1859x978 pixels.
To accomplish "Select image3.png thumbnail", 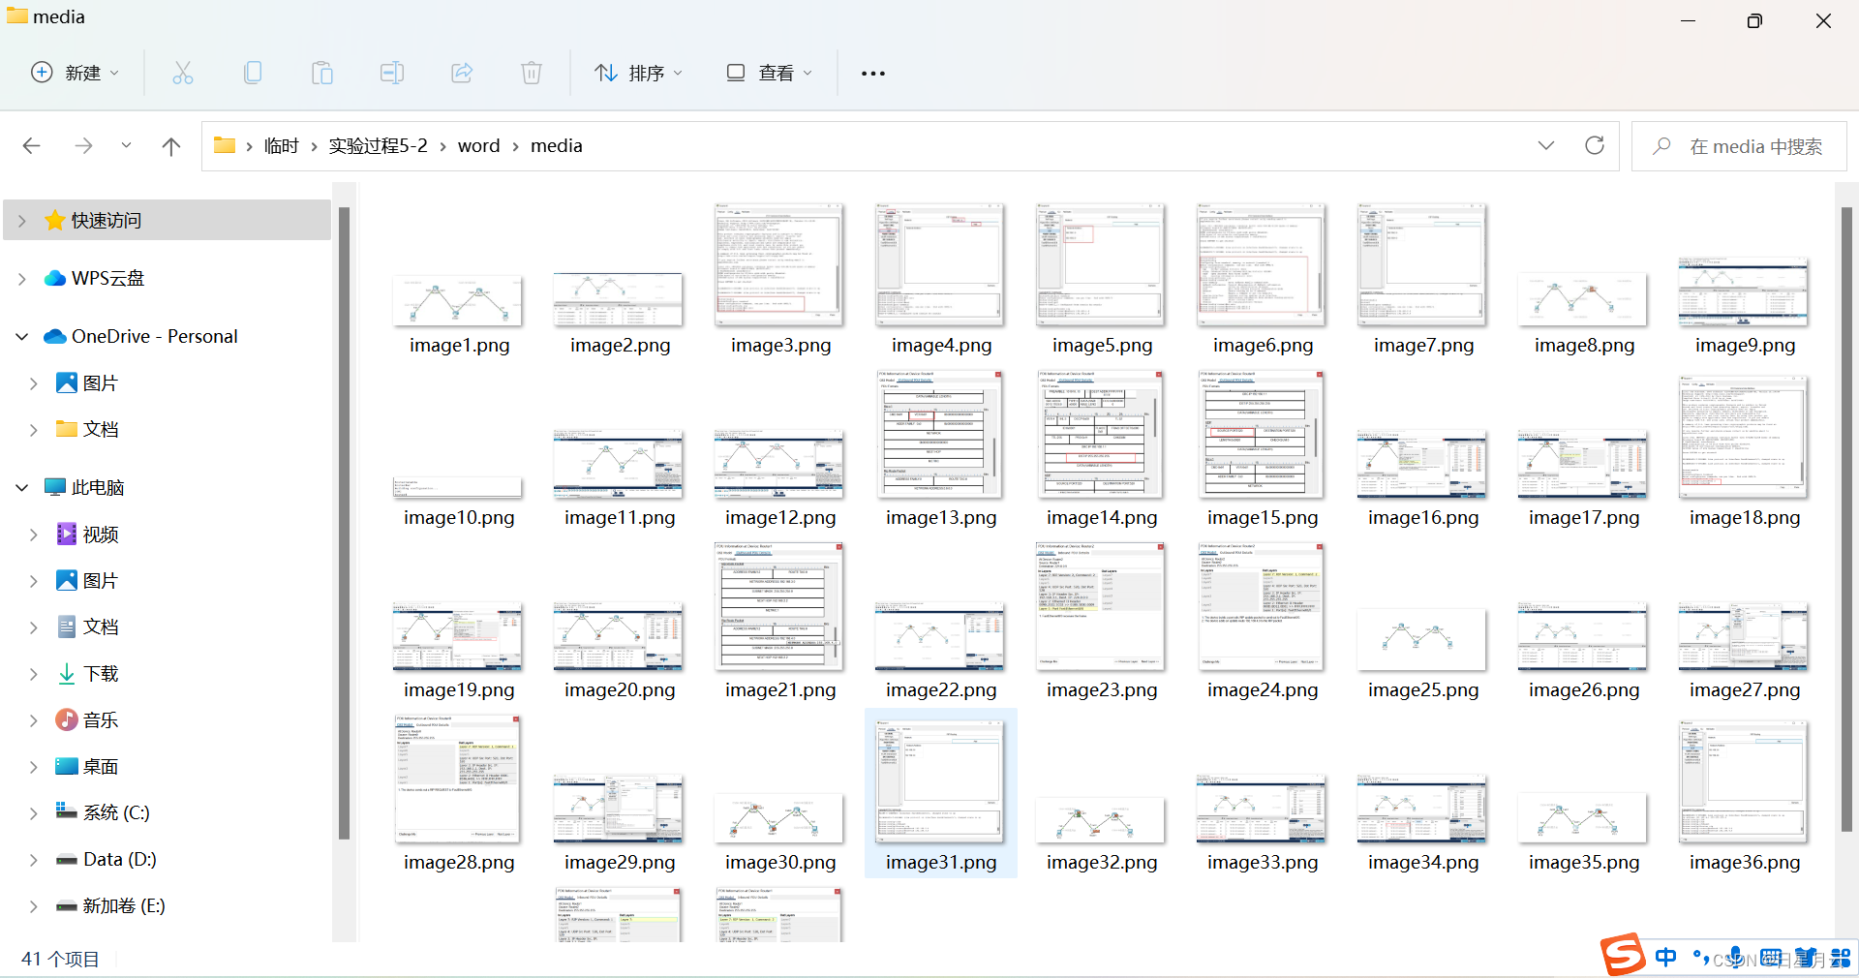I will point(779,264).
